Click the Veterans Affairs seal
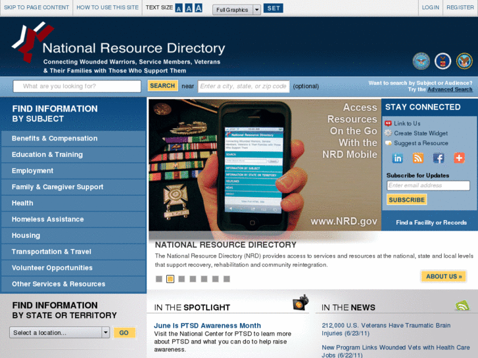This screenshot has width=478, height=358. click(x=464, y=61)
